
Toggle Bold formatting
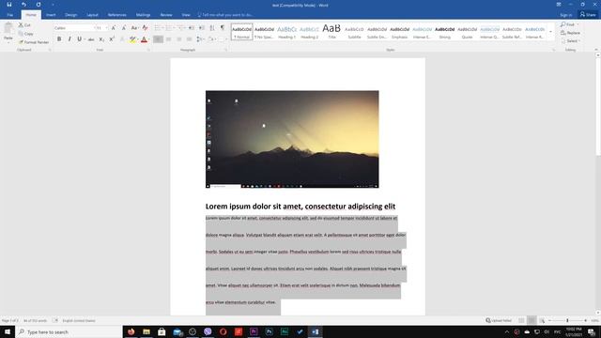[x=59, y=39]
